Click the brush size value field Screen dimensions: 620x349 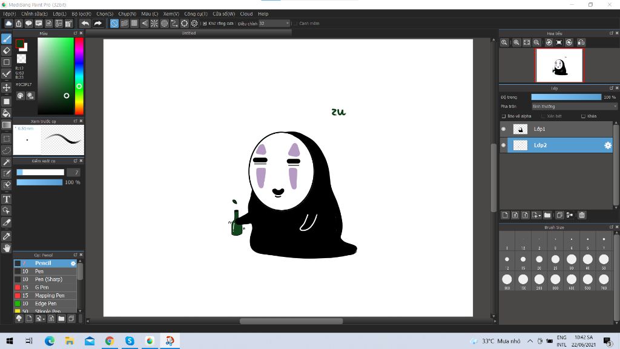(x=73, y=172)
